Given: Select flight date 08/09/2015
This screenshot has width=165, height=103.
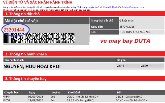Looking at the screenshot, I should click(35, 97).
